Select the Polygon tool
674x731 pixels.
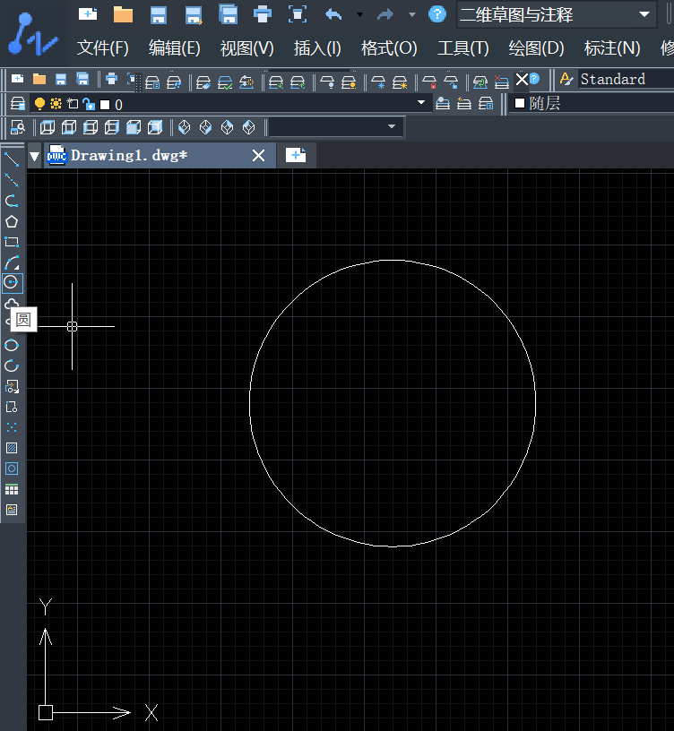[11, 221]
